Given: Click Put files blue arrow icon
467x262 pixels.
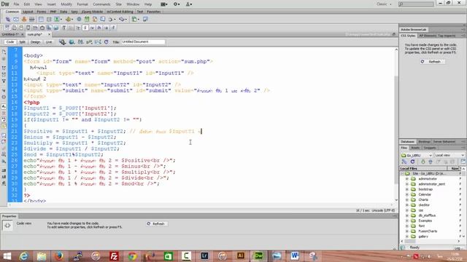Looking at the screenshot, I should point(431,162).
